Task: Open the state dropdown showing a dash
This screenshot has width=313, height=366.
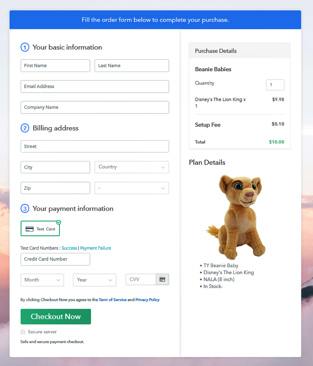Action: click(x=131, y=188)
